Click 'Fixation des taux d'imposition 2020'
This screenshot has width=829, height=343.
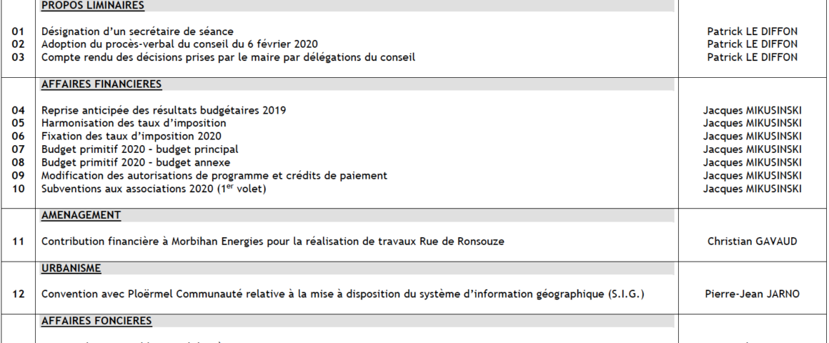[x=131, y=136]
